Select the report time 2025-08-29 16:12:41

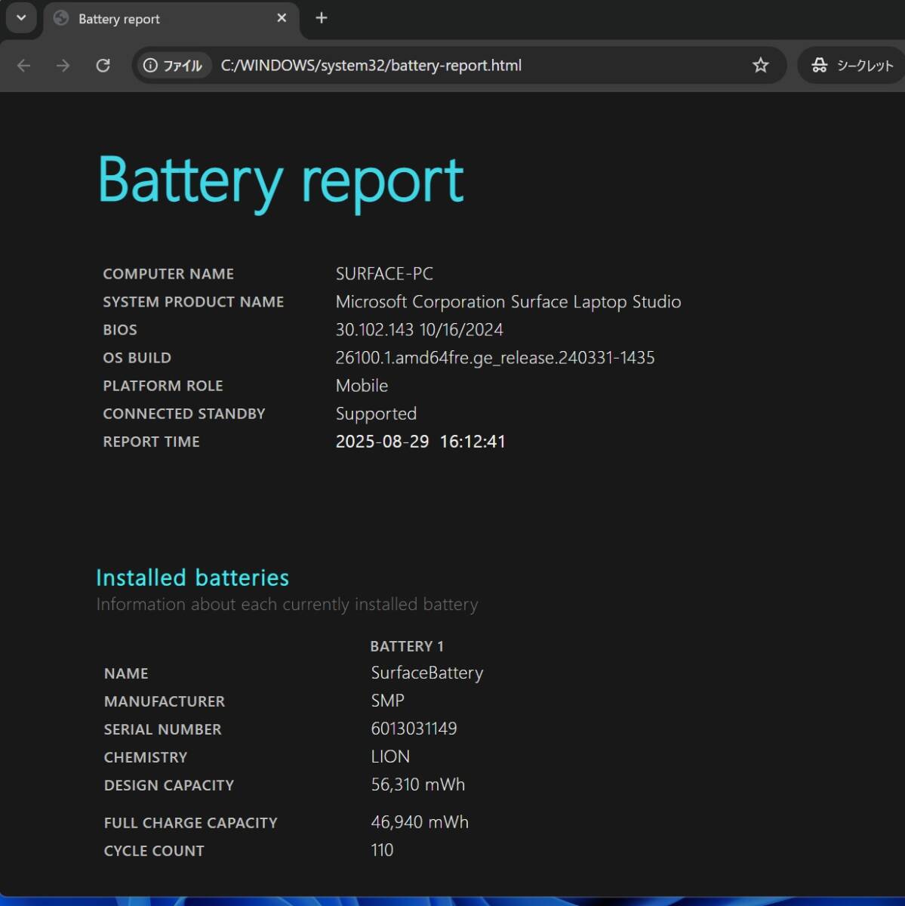[x=420, y=442]
